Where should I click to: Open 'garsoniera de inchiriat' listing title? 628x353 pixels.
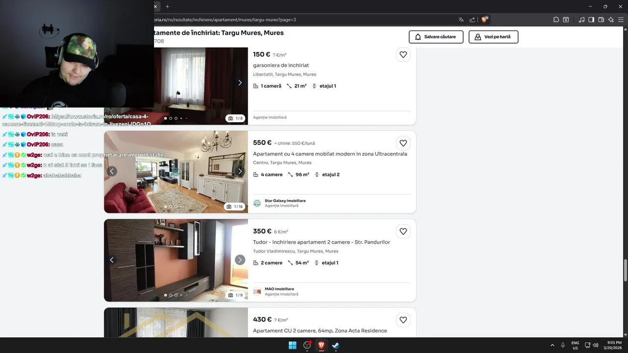tap(281, 65)
